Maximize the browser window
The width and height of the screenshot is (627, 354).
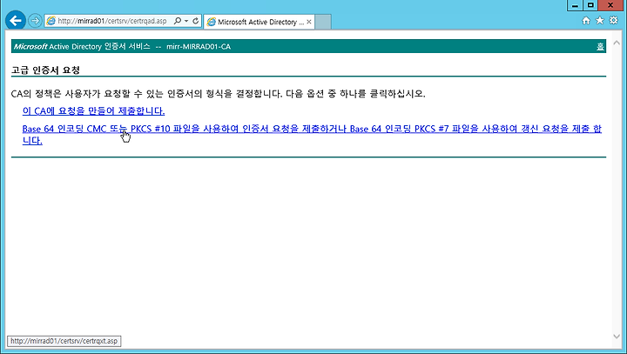point(590,5)
